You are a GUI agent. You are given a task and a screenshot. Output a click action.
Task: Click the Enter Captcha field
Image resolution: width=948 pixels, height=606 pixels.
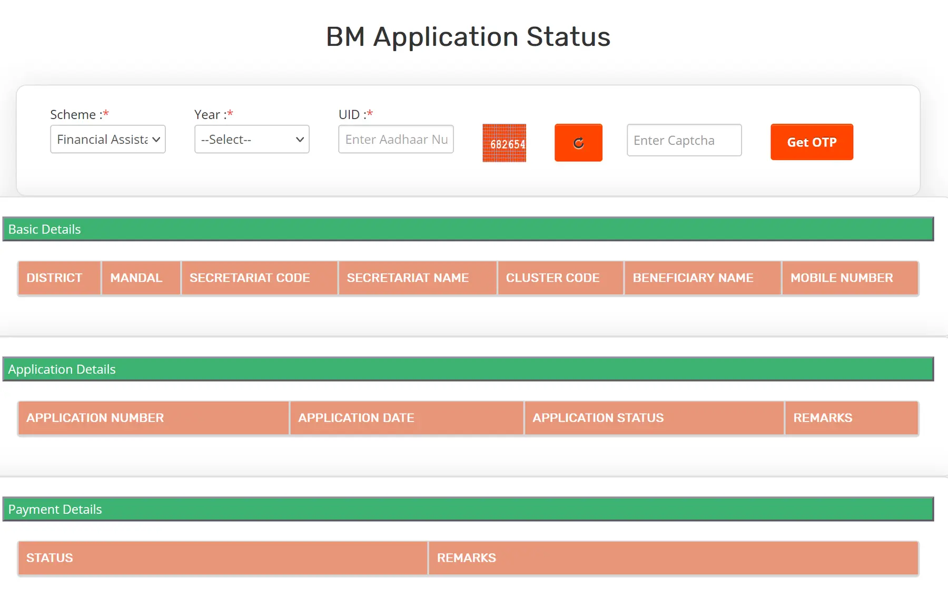pos(684,140)
